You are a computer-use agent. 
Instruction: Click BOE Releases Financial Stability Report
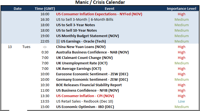click(x=89, y=85)
